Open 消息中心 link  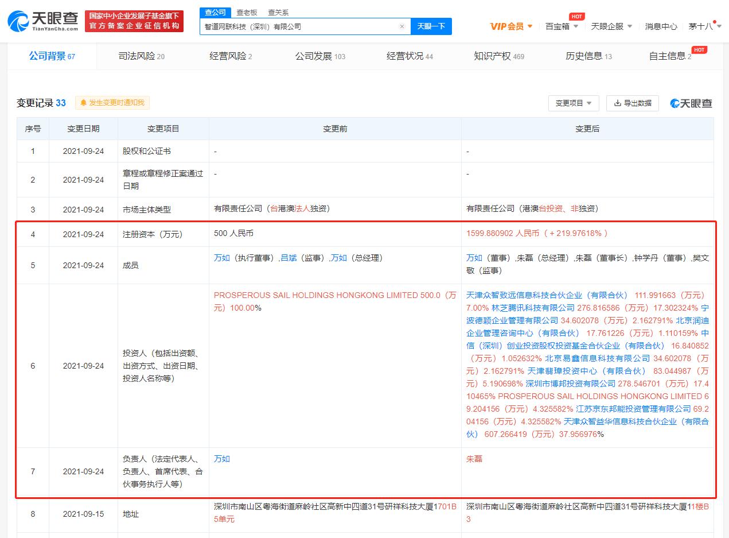pos(661,26)
